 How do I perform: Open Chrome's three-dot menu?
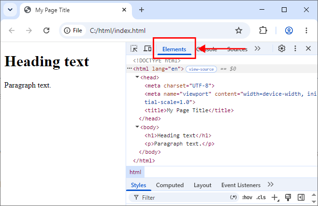306,30
